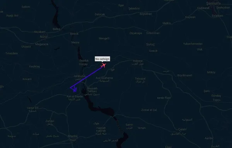Click the Zinnar el Qal label
This screenshot has height=148, width=232.
149,110
